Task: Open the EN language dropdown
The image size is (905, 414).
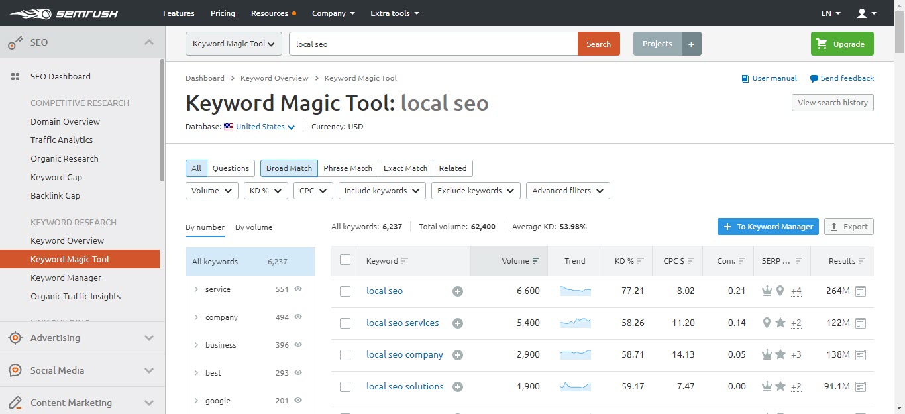Action: [x=831, y=13]
